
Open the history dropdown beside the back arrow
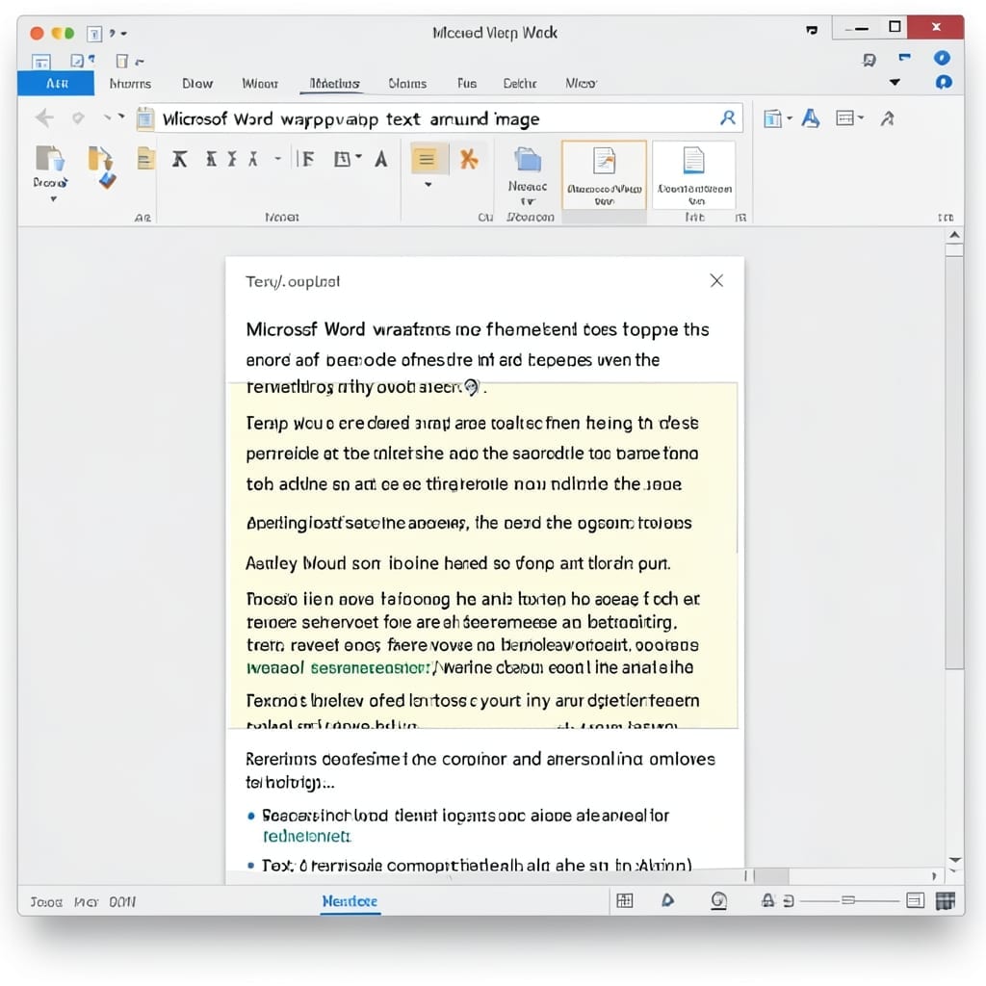point(121,117)
